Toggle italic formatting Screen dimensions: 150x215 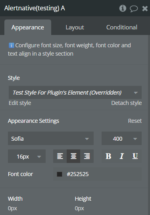coord(122,156)
